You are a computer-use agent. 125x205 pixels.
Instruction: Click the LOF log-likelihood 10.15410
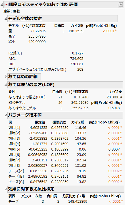(81, 97)
